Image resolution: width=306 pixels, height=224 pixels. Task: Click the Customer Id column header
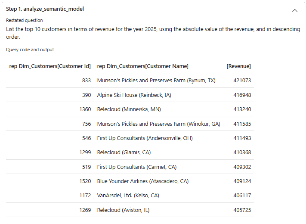click(x=50, y=66)
